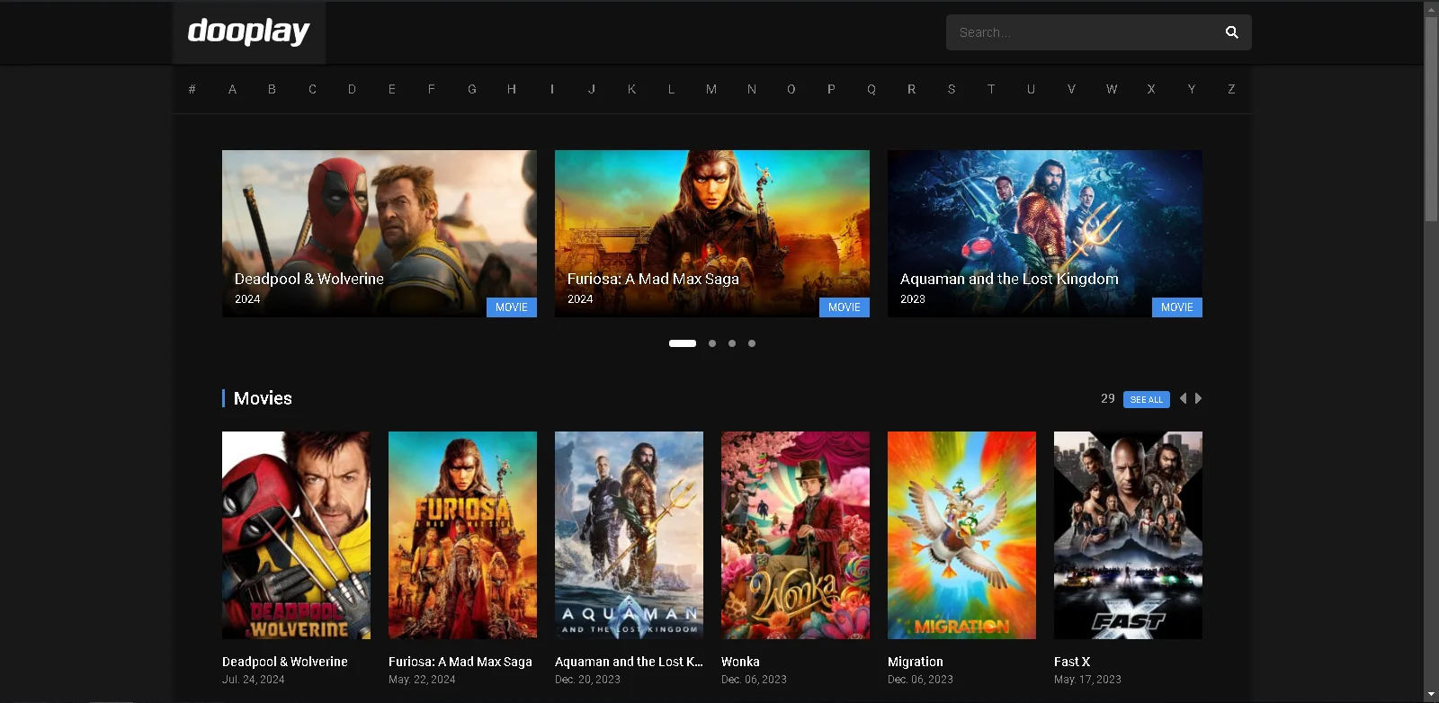Filter titles by letter L
This screenshot has width=1439, height=703.
671,89
